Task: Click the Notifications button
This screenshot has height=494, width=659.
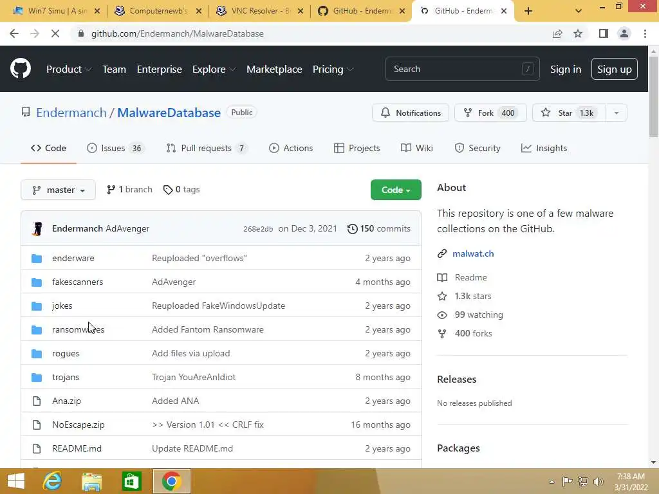Action: (411, 113)
